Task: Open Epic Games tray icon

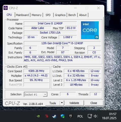Action: 71,116
